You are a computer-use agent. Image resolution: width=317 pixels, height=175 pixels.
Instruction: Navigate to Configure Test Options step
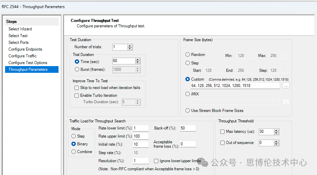point(28,63)
